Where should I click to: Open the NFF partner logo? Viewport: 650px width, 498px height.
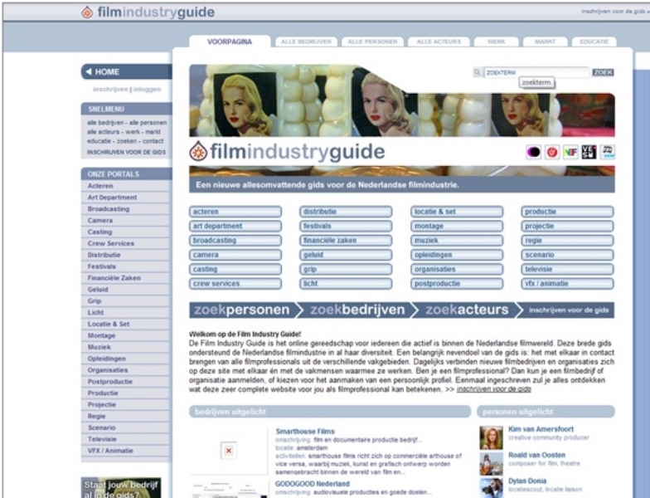point(570,152)
